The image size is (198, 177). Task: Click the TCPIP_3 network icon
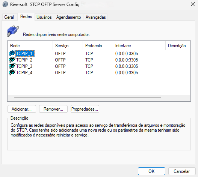[x=12, y=66]
